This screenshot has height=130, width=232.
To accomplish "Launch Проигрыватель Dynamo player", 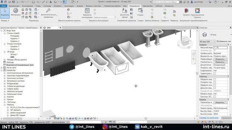I will tap(197, 13).
